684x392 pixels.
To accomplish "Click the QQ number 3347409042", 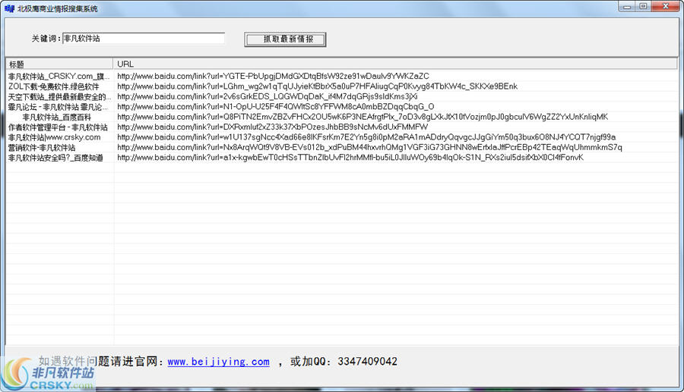I will 367,362.
